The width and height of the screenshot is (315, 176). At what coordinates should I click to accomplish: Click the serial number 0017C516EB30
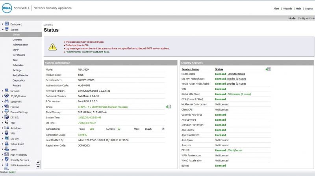coord(86,80)
